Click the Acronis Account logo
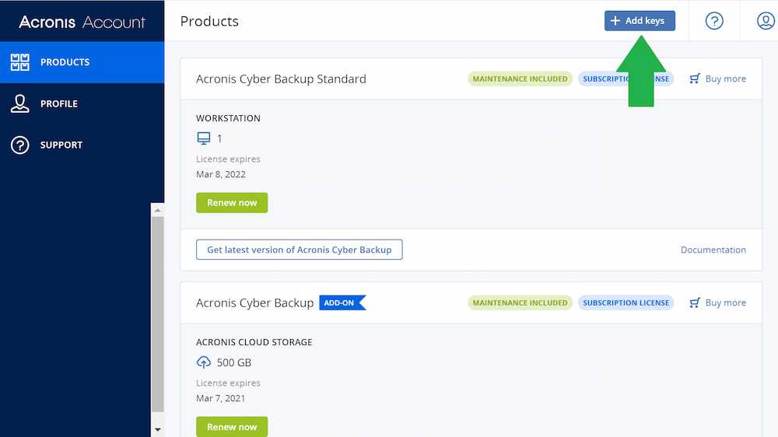778x437 pixels. 82,22
